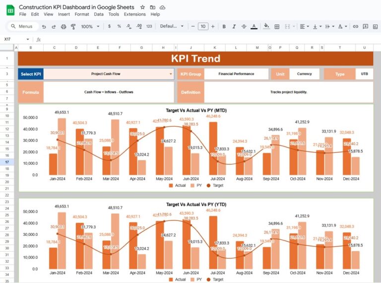
Task: Select the Cash Flow formula cell
Action: tap(109, 92)
